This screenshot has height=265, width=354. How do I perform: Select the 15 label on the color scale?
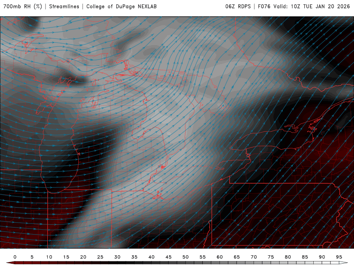[66, 257]
